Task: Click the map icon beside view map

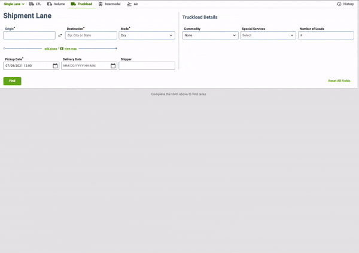Action: pyautogui.click(x=62, y=48)
